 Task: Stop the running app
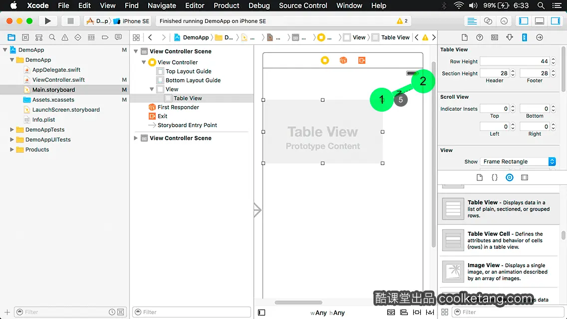70,21
